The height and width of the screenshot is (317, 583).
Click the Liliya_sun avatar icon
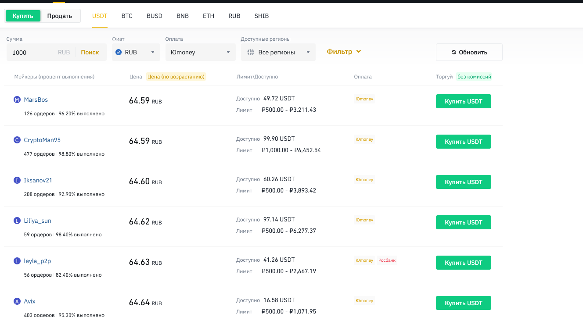[x=17, y=221]
